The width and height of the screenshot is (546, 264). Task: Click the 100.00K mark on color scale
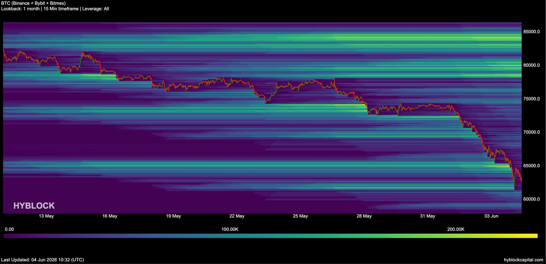230,230
